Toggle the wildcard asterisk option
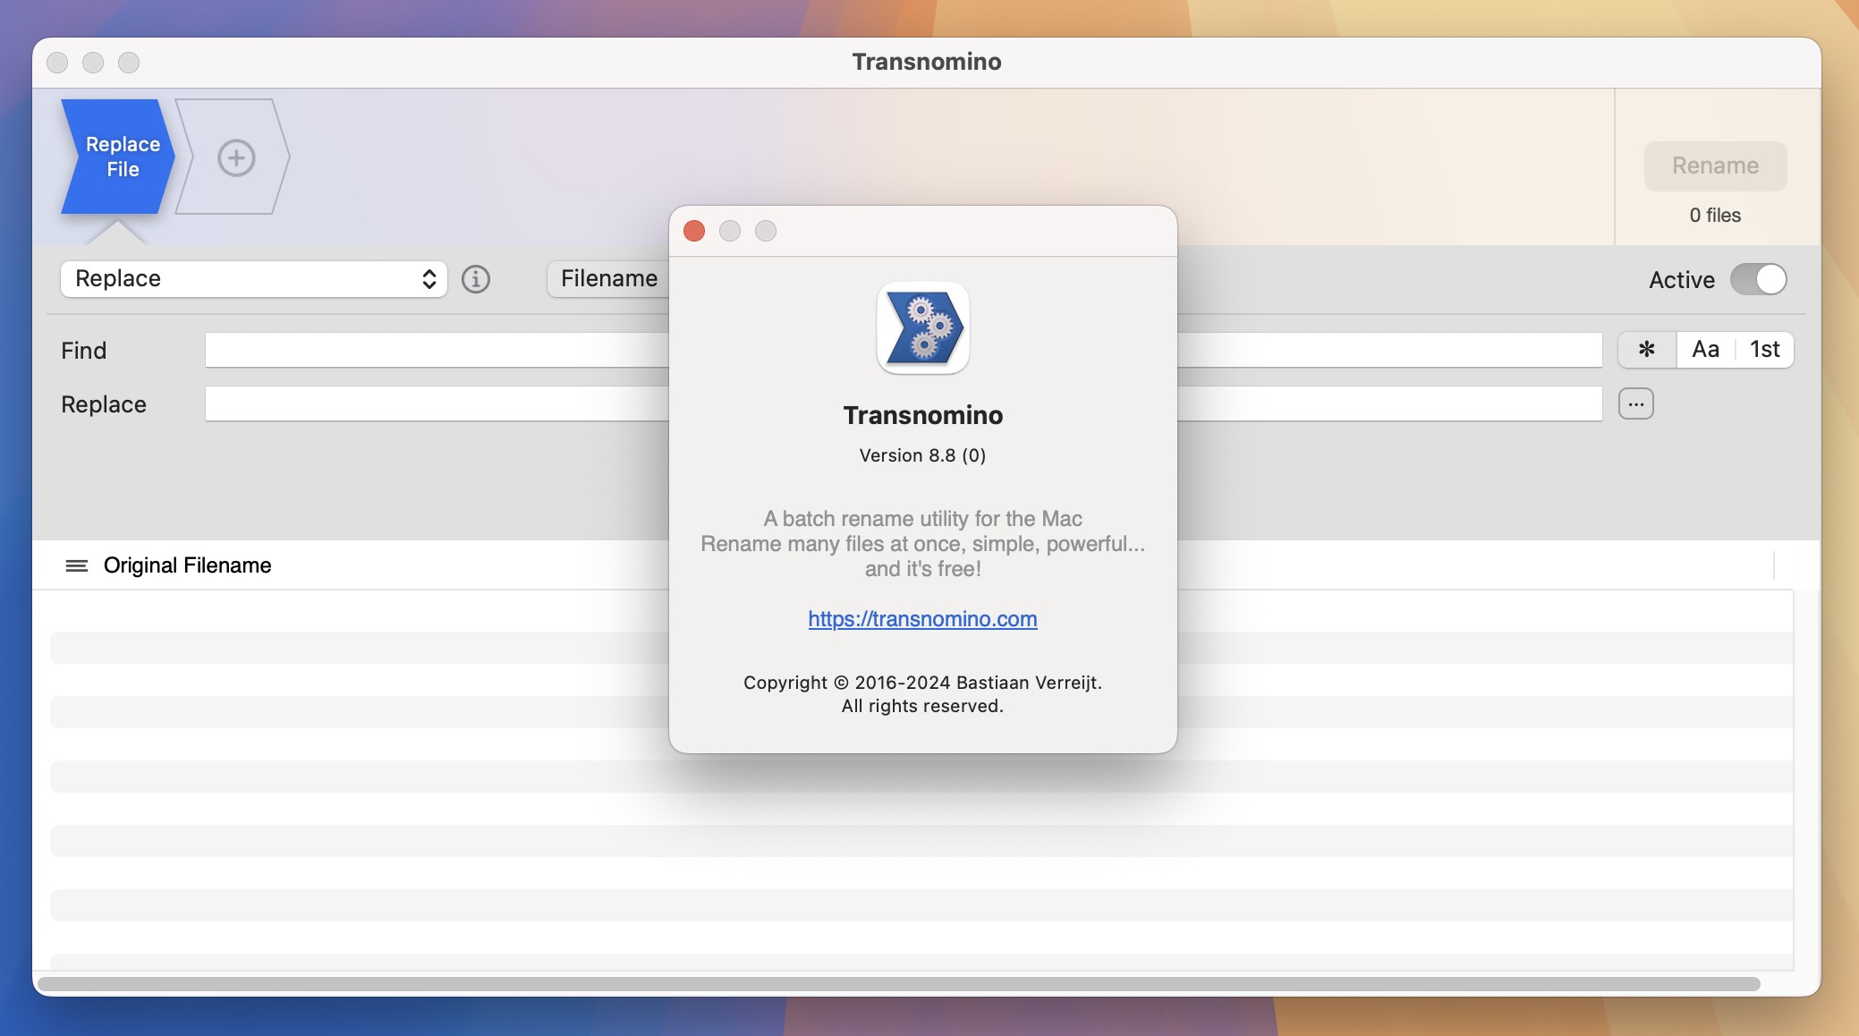 1647,350
